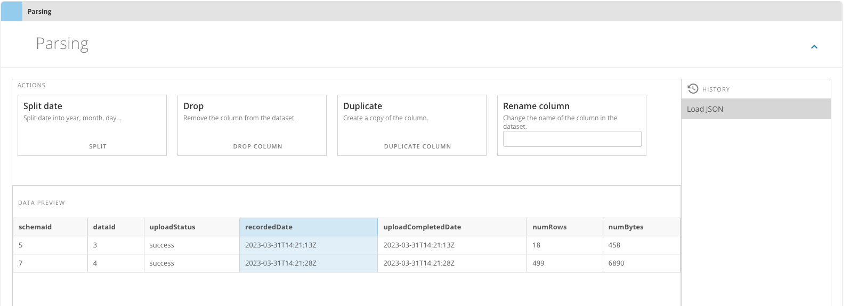The height and width of the screenshot is (306, 850).
Task: Click numBytes cell 6890
Action: coord(642,263)
